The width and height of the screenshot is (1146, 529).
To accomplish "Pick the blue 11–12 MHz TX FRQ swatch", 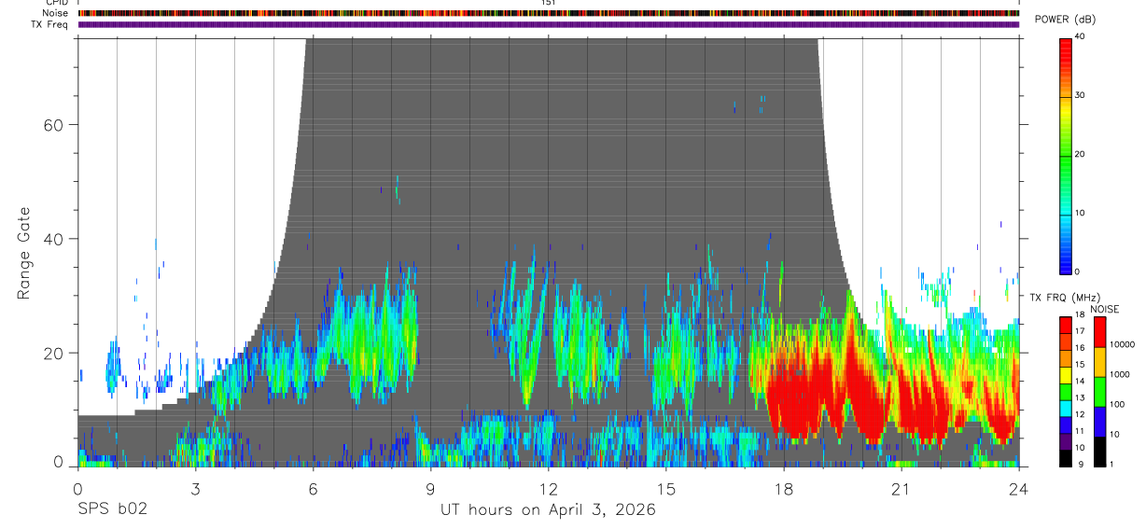I will (x=1066, y=424).
